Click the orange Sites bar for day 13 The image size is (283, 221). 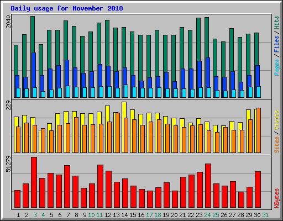click(118, 133)
